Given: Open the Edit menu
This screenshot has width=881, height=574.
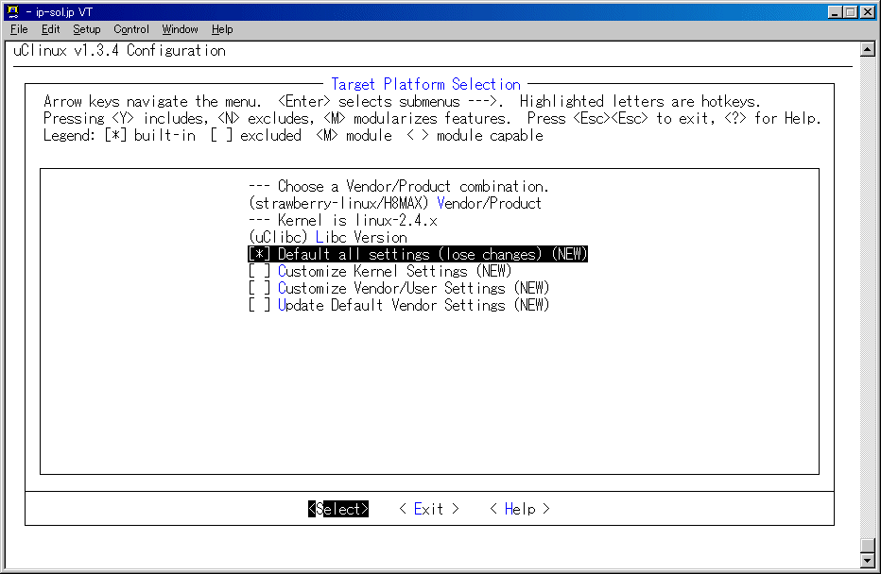Looking at the screenshot, I should [50, 29].
